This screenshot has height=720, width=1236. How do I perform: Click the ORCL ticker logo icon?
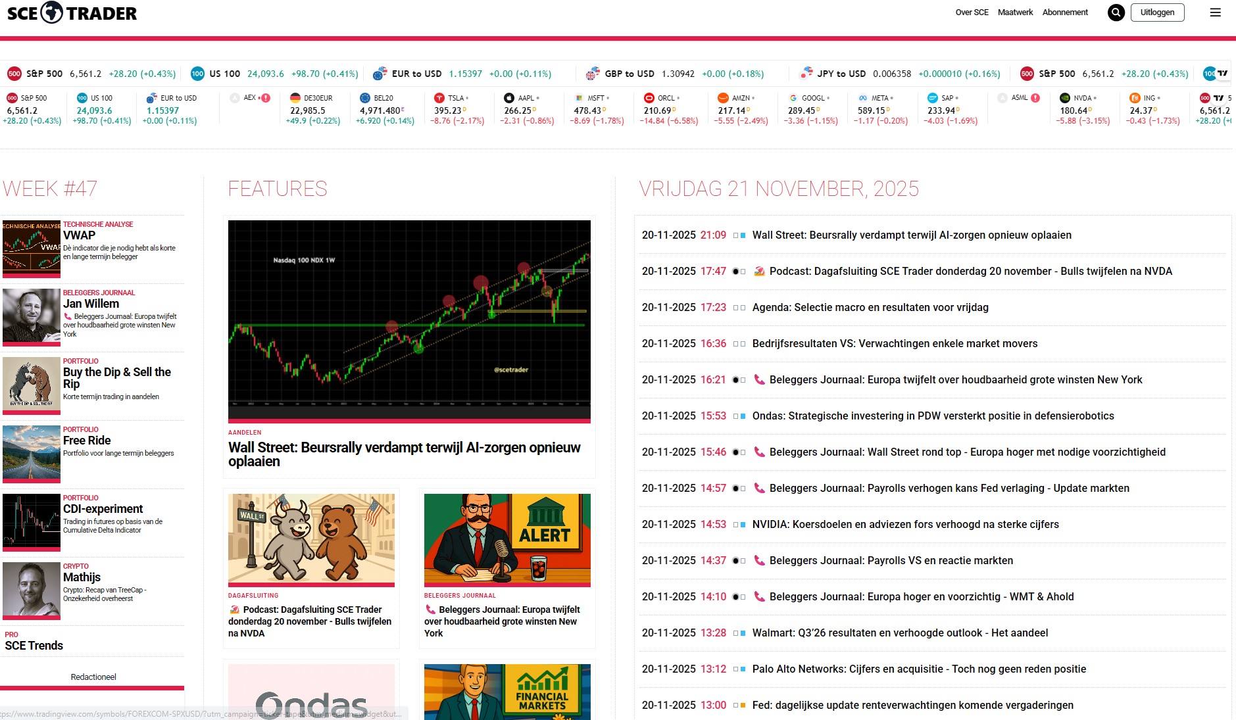tap(649, 98)
